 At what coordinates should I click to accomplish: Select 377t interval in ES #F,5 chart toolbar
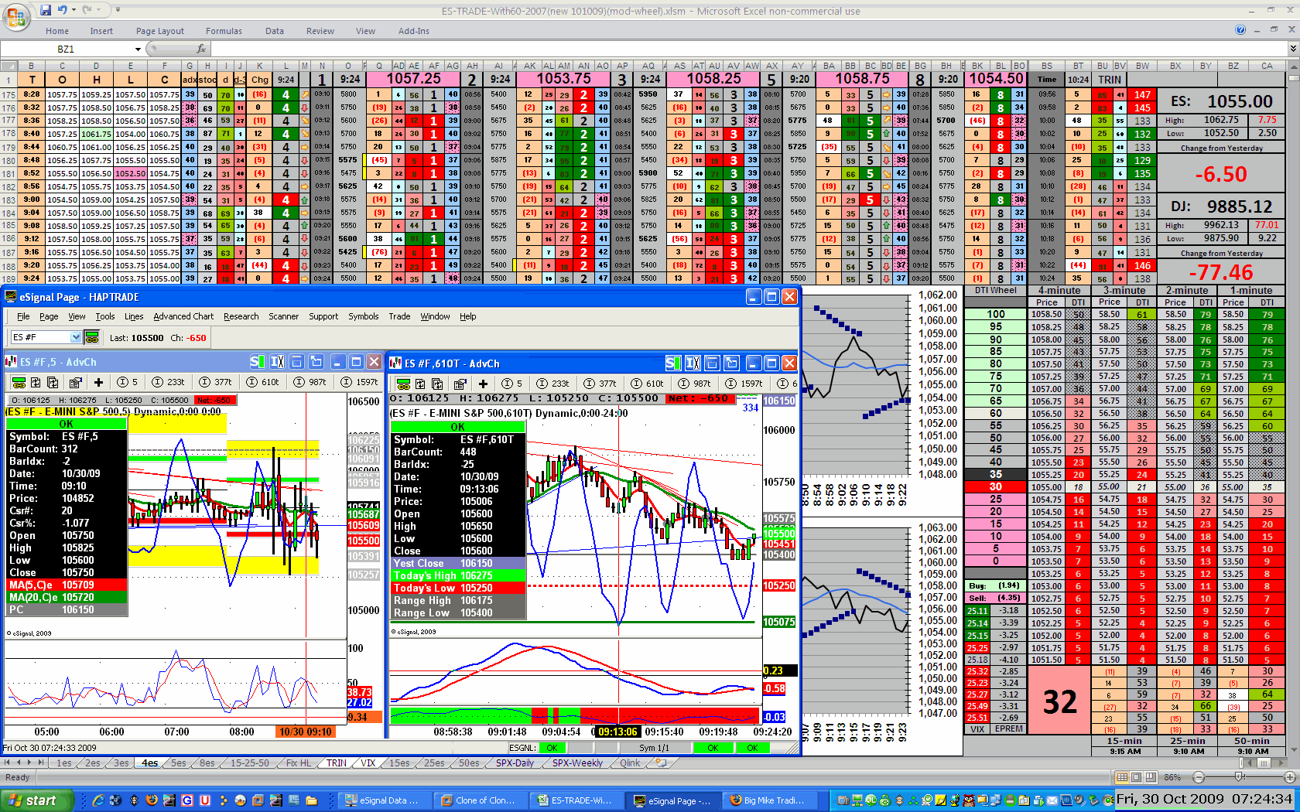click(216, 382)
